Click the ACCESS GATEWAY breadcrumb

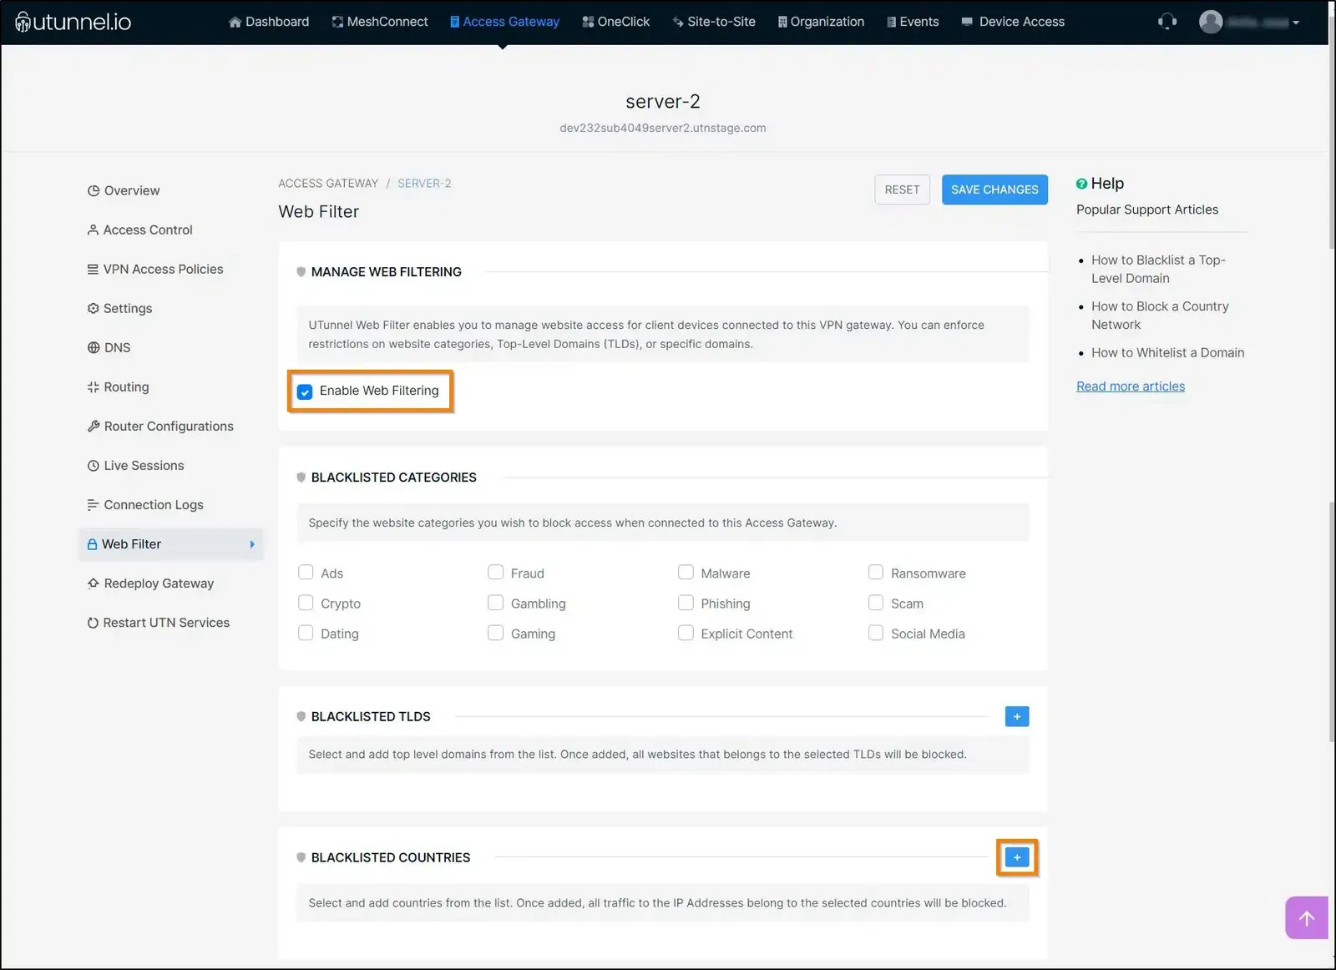328,184
